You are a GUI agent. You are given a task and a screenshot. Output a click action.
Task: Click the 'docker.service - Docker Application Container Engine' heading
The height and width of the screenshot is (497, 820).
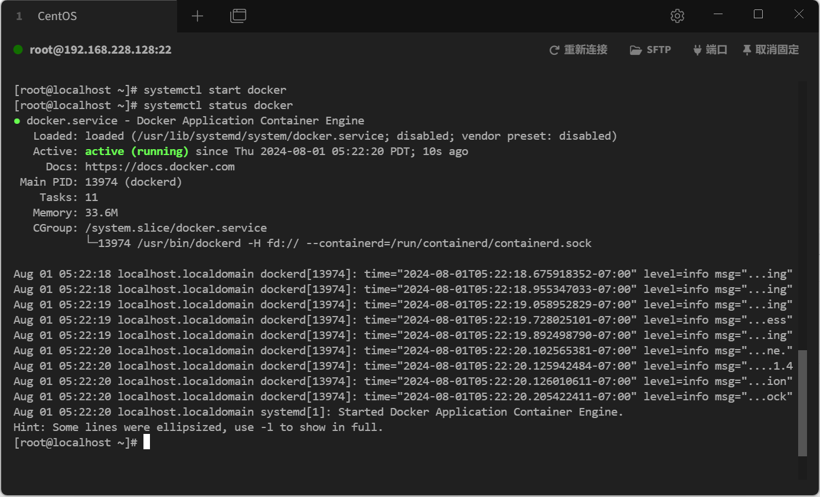tap(189, 121)
